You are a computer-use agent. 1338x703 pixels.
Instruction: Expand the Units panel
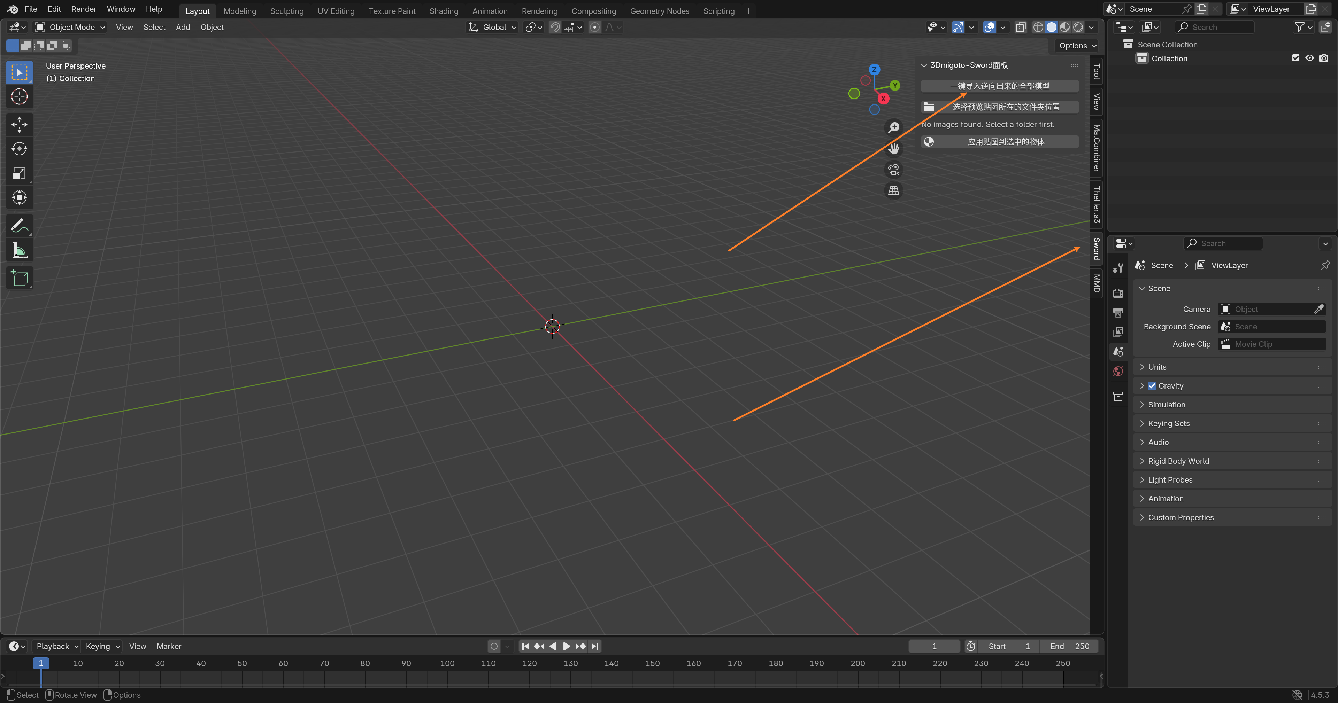[1157, 367]
